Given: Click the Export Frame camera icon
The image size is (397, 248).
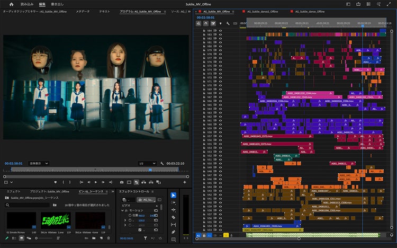Looking at the screenshot, I should [121, 182].
